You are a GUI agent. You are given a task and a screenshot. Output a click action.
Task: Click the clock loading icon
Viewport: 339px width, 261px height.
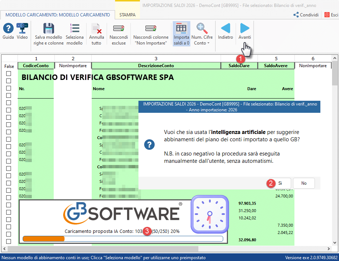click(210, 214)
